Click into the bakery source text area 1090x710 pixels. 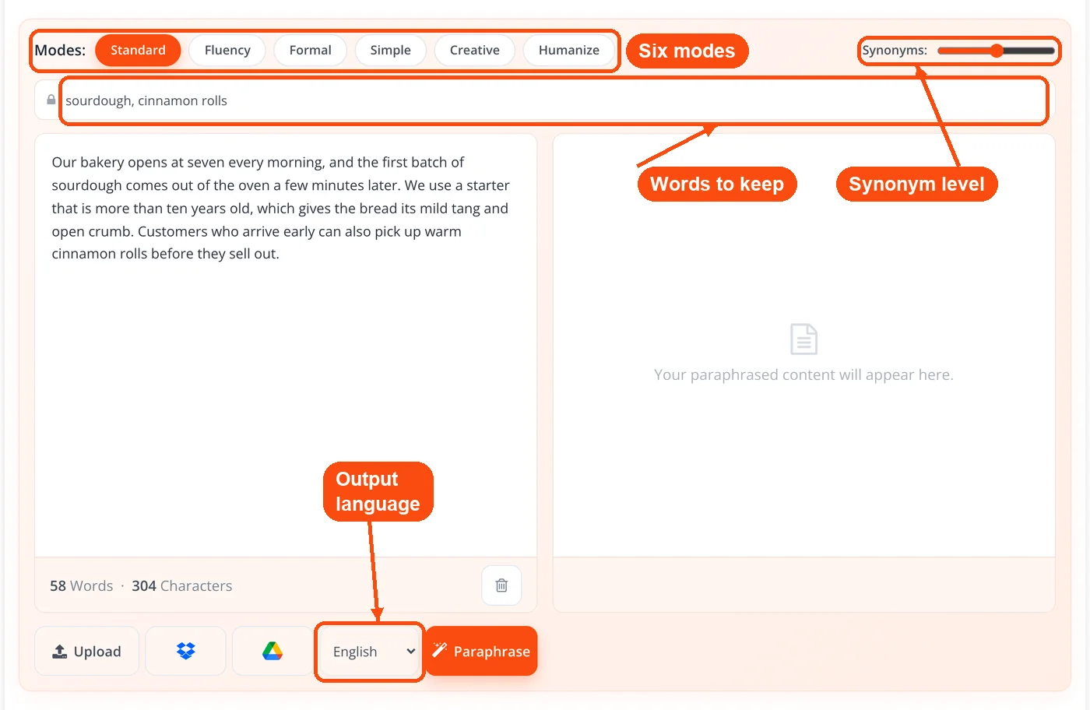click(286, 345)
